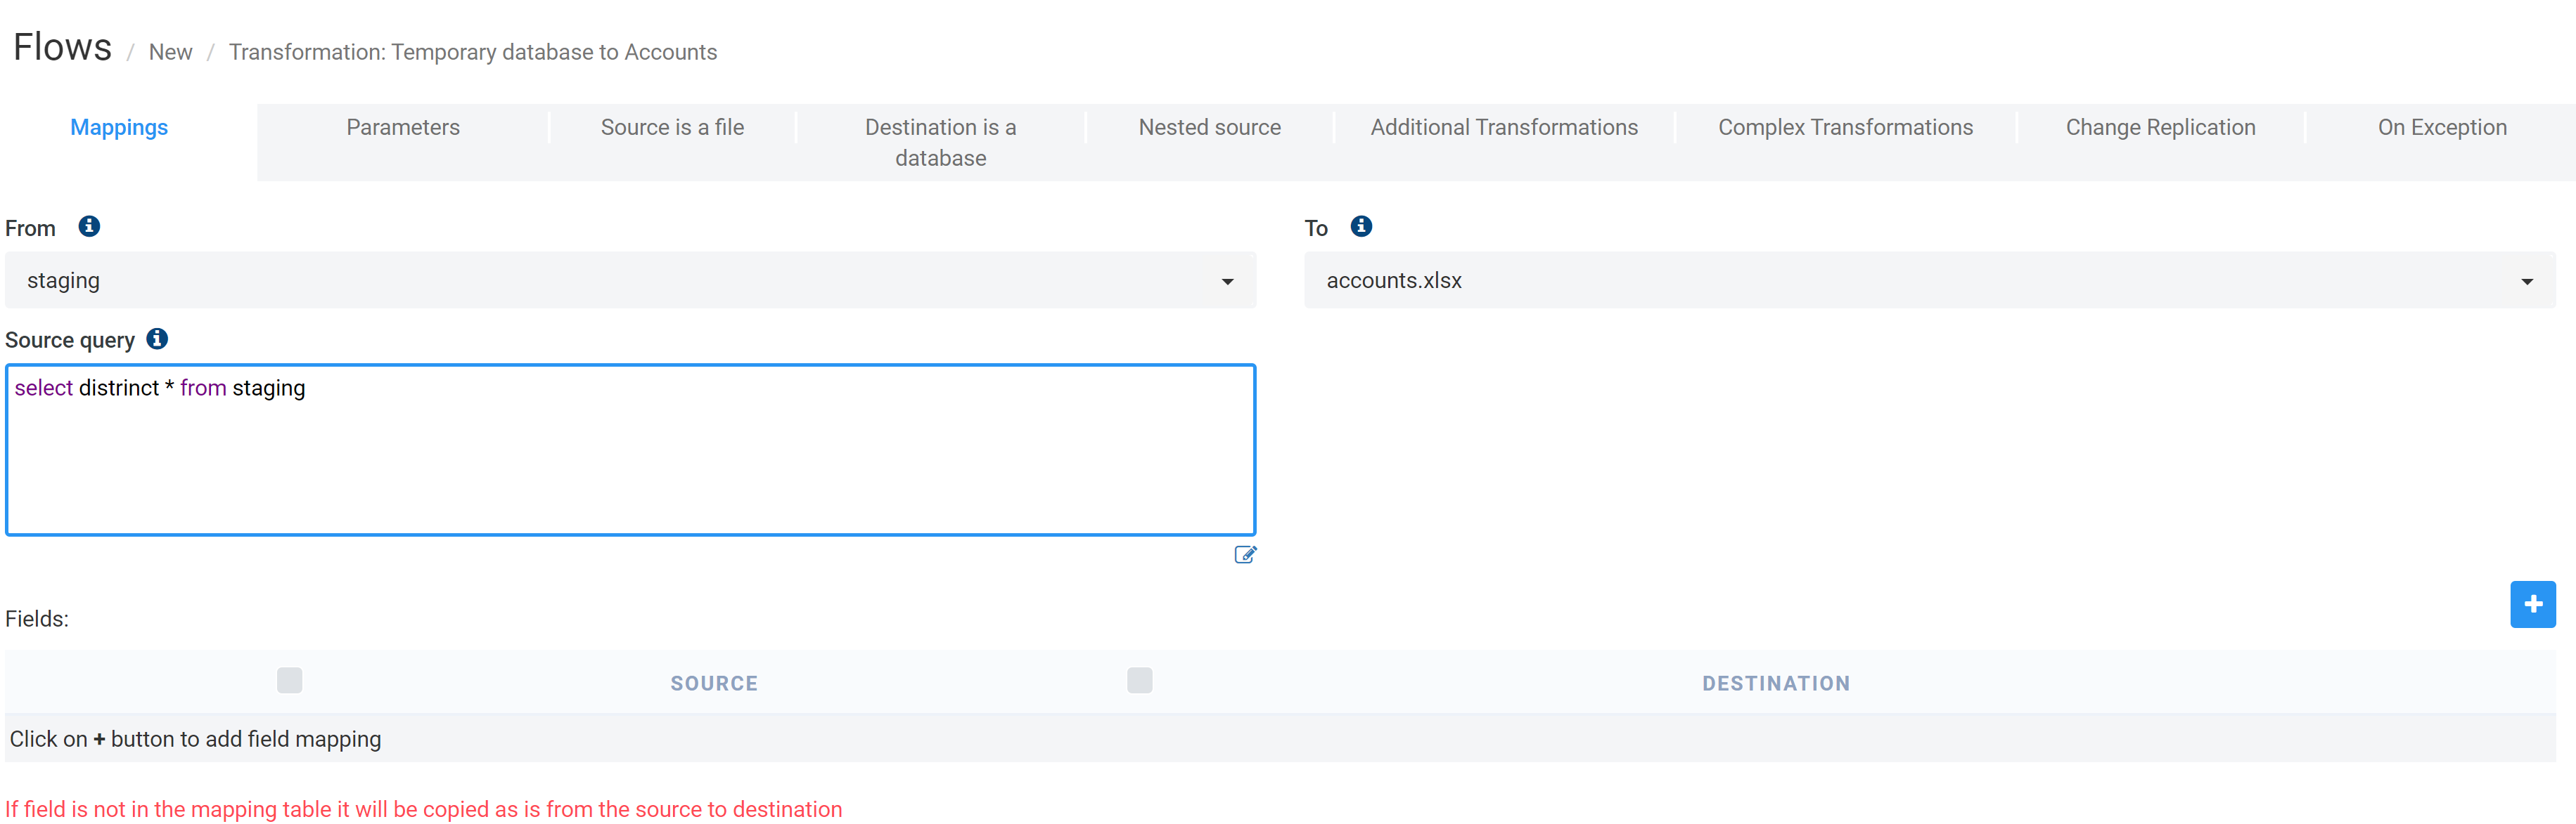Click the blue plus add mapping button
Screen dimensions: 2576x824
(x=2532, y=604)
